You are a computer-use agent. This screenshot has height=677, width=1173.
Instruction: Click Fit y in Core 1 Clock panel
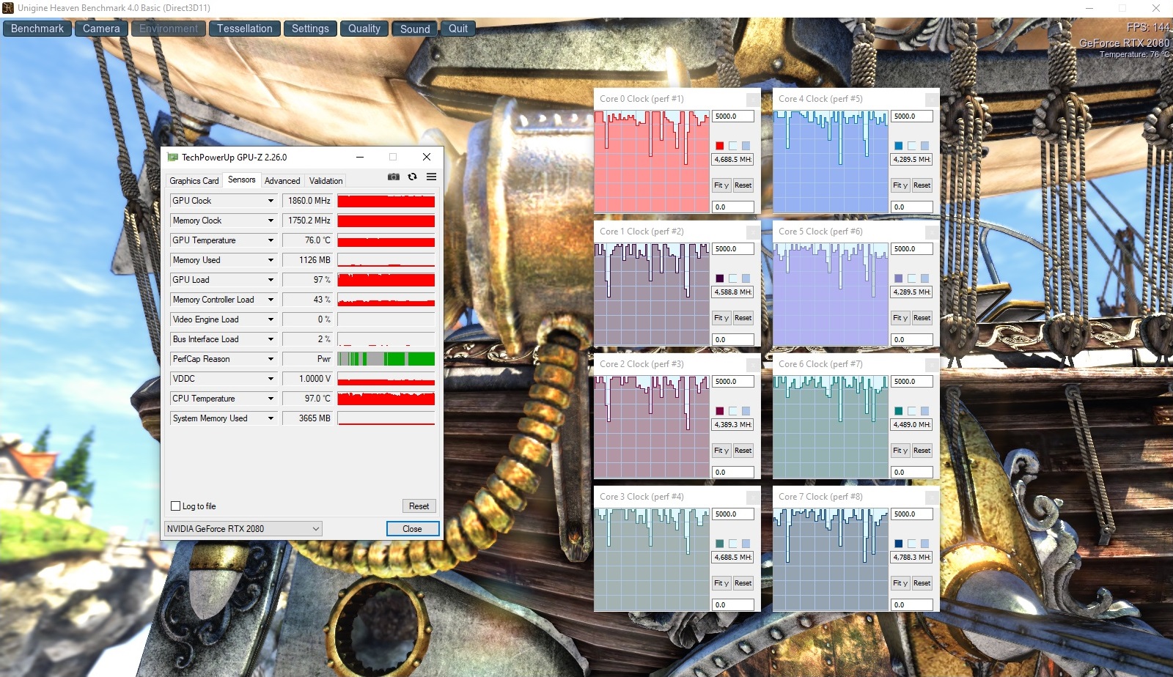[721, 318]
